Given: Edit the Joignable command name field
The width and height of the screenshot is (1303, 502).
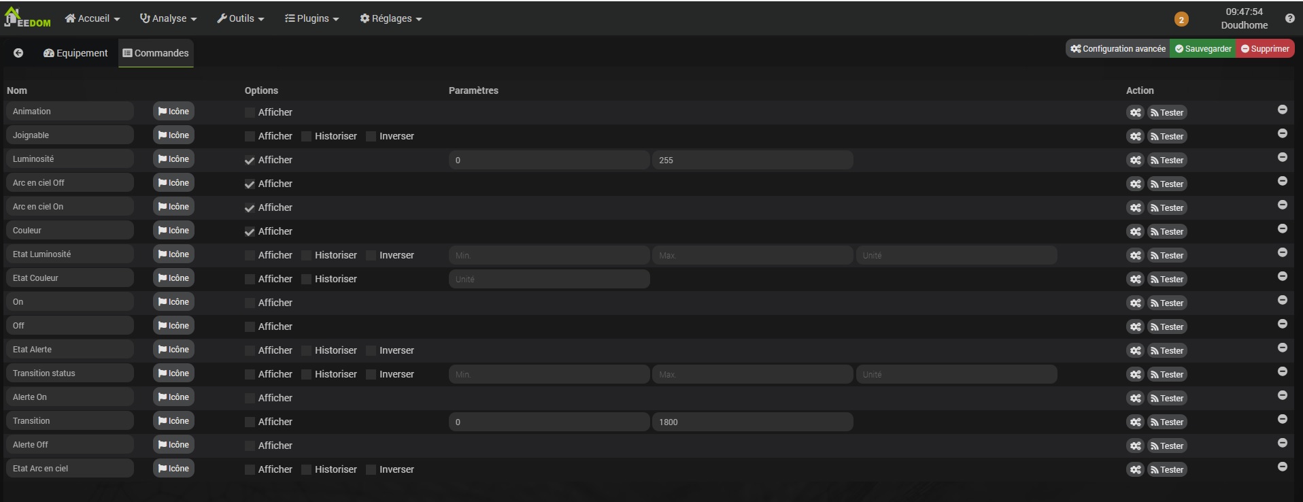Looking at the screenshot, I should [x=69, y=135].
